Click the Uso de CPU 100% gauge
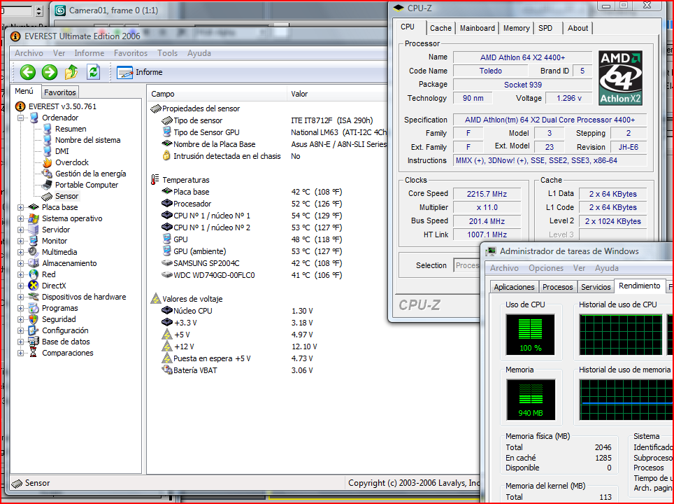Image resolution: width=674 pixels, height=504 pixels. pyautogui.click(x=531, y=335)
